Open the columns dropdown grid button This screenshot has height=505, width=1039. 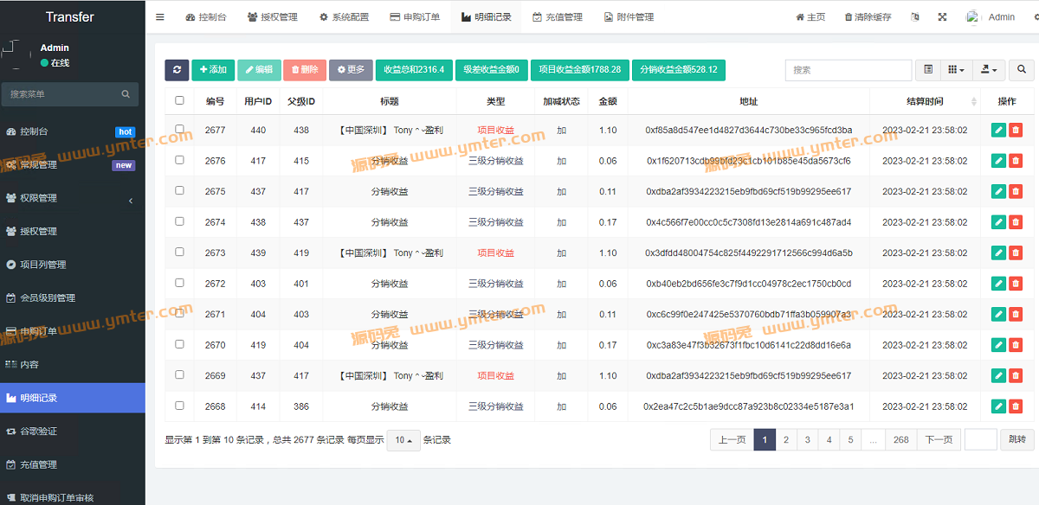(956, 70)
